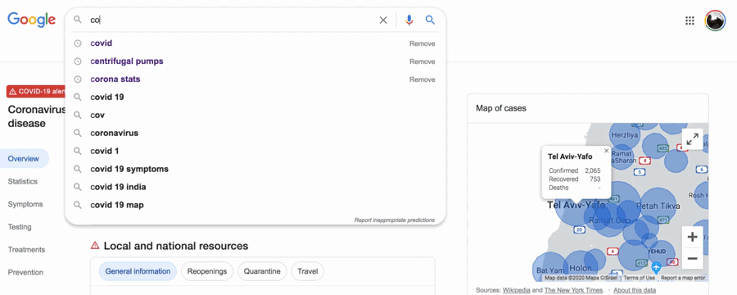Select the "General information" chip
Screen dimensions: 737x295
(x=138, y=271)
